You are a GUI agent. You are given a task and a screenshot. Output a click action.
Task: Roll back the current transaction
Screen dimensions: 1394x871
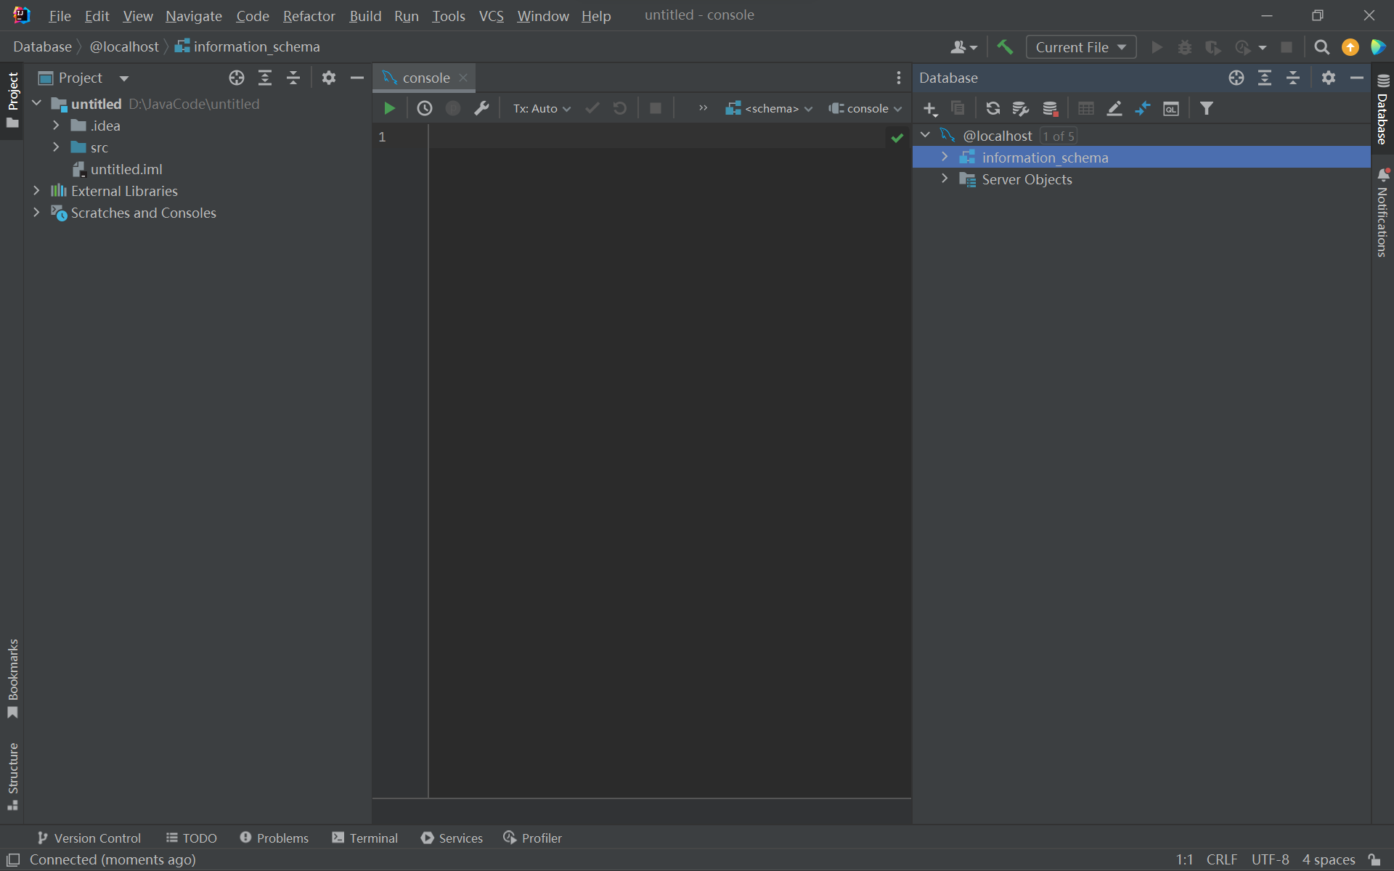619,107
